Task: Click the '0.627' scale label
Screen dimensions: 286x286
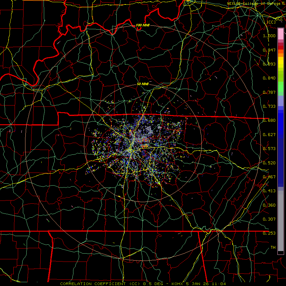Action: point(269,135)
